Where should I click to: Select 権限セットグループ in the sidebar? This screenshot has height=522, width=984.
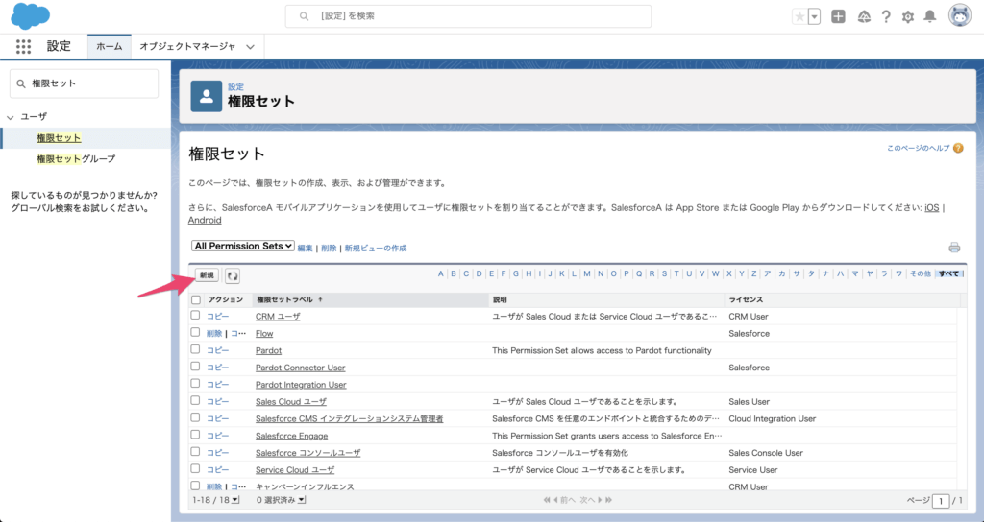click(x=76, y=158)
